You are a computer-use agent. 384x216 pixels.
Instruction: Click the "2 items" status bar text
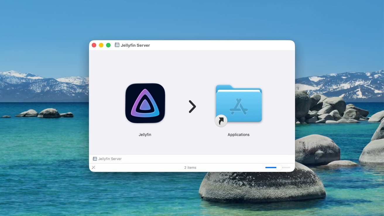[x=190, y=167]
